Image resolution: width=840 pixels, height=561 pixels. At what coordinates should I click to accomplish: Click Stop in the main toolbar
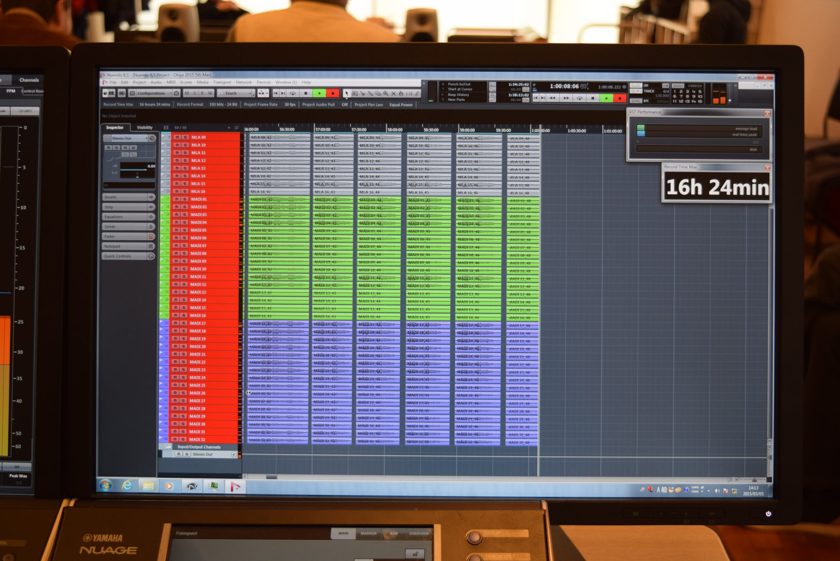pyautogui.click(x=305, y=93)
